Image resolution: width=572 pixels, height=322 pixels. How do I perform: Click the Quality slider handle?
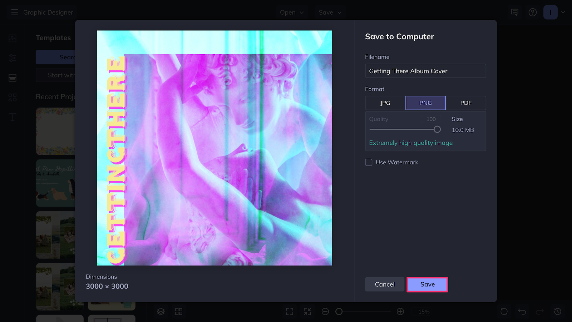437,129
